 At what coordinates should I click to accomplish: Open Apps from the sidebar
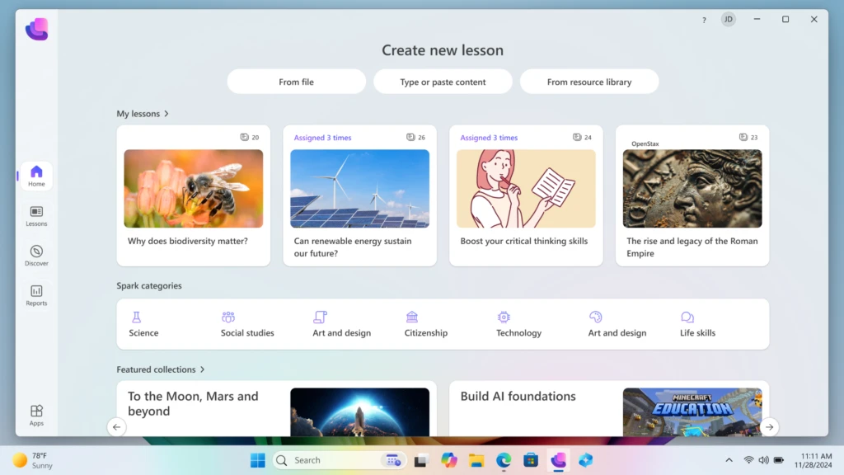35,414
